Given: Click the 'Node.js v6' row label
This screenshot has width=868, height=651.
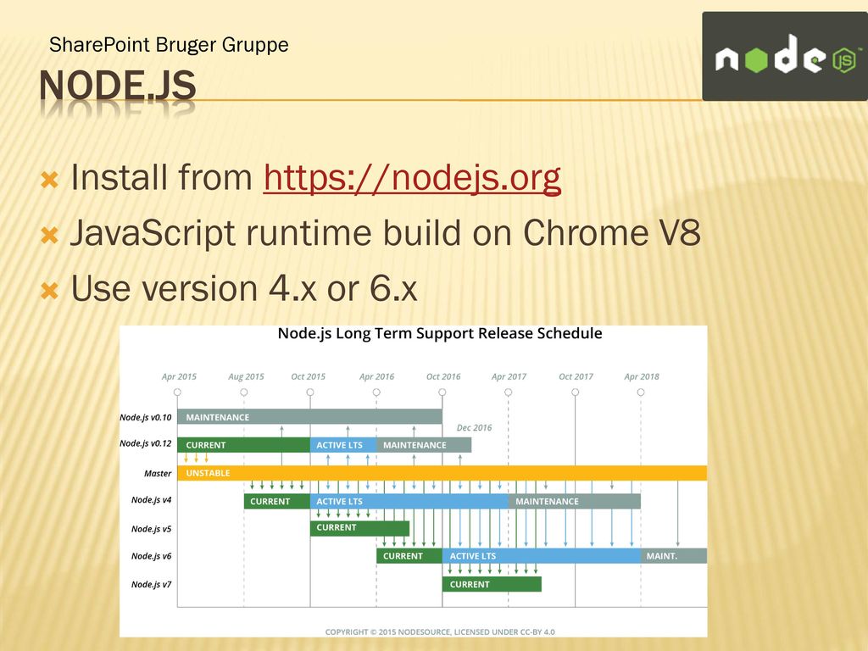Looking at the screenshot, I should [151, 556].
